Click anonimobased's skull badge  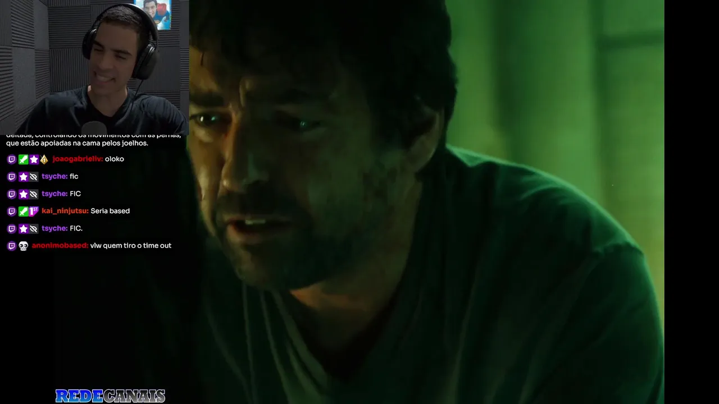point(23,246)
